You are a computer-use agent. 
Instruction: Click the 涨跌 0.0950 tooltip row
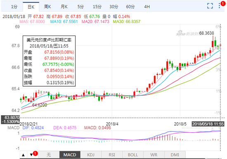click(49, 76)
